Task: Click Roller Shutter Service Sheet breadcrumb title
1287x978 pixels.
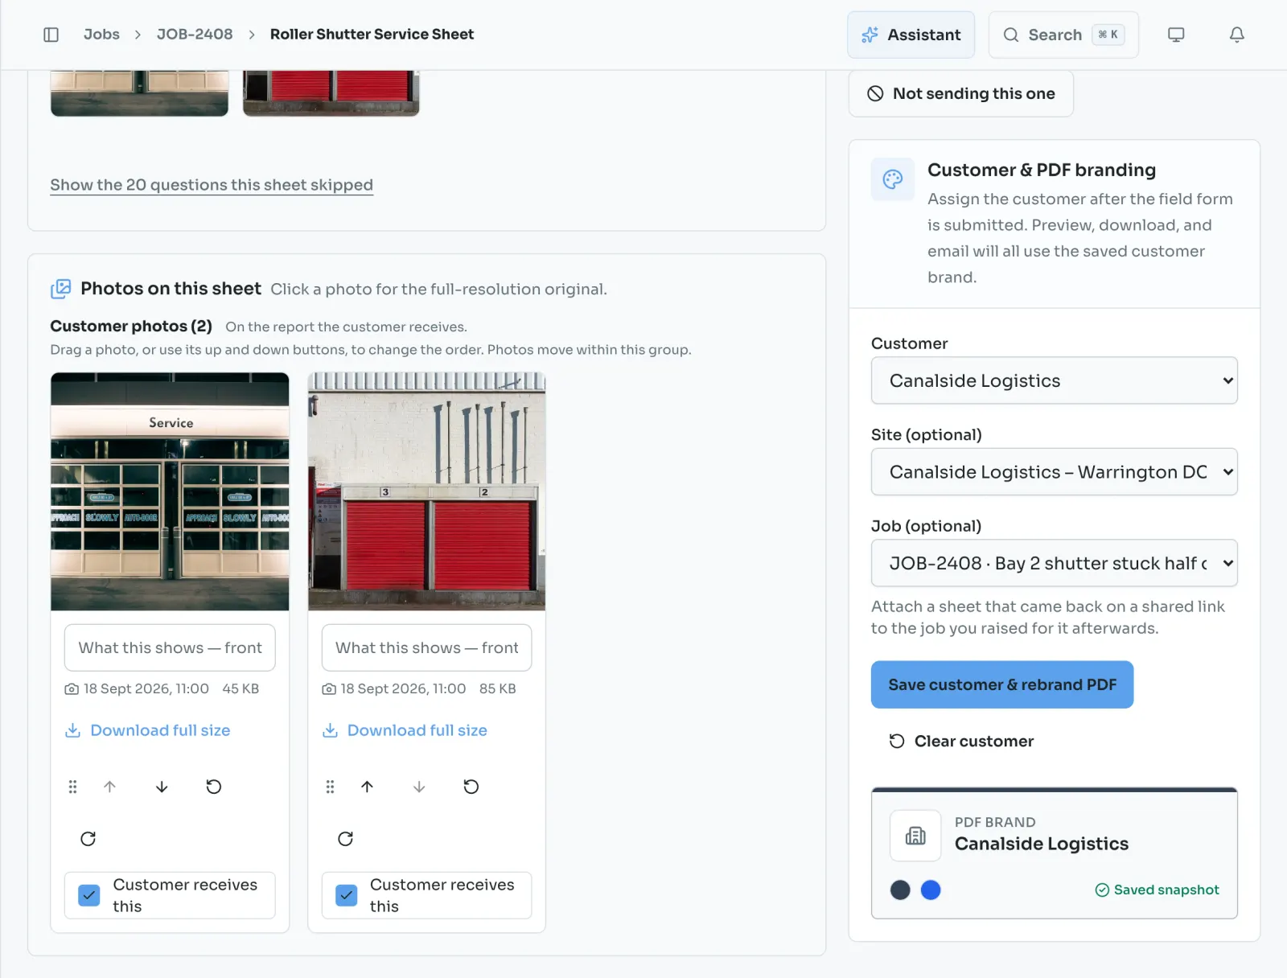Action: [372, 35]
